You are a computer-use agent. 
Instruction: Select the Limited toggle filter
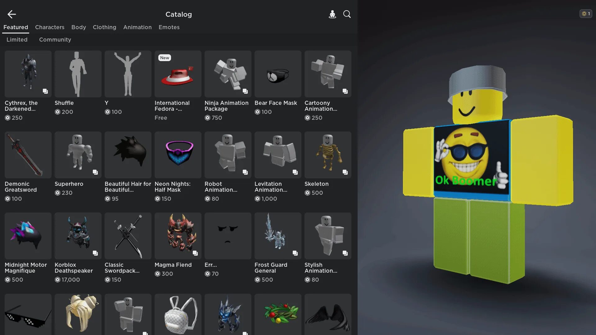click(x=17, y=40)
